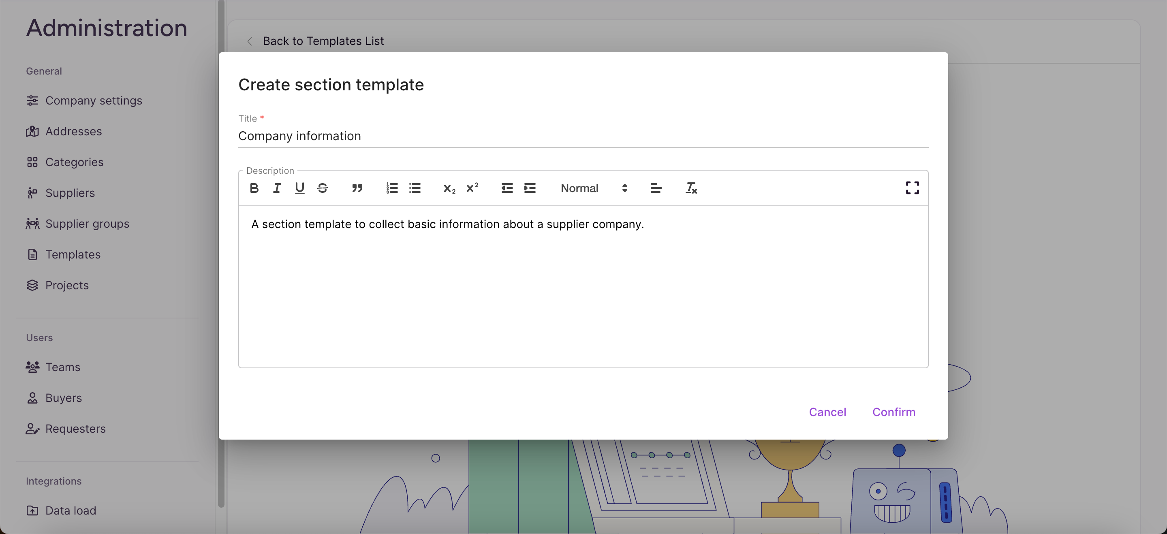Viewport: 1167px width, 534px height.
Task: Click inside the description text area
Action: tap(583, 286)
